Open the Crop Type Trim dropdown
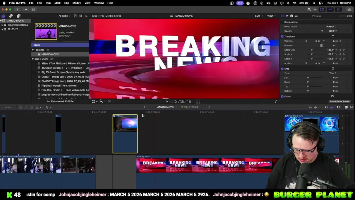 click(x=333, y=73)
